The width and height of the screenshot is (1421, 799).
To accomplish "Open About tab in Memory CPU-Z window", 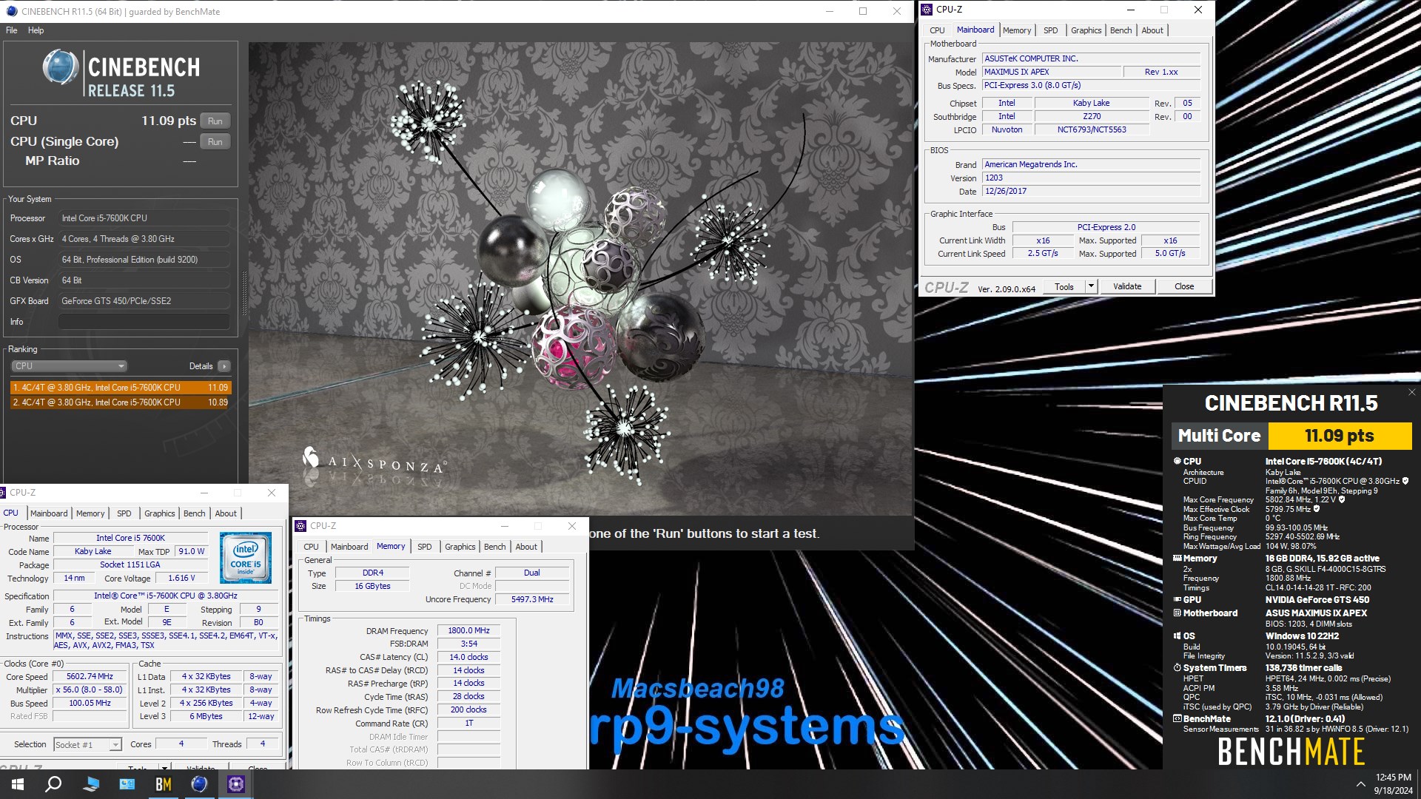I will (x=526, y=547).
